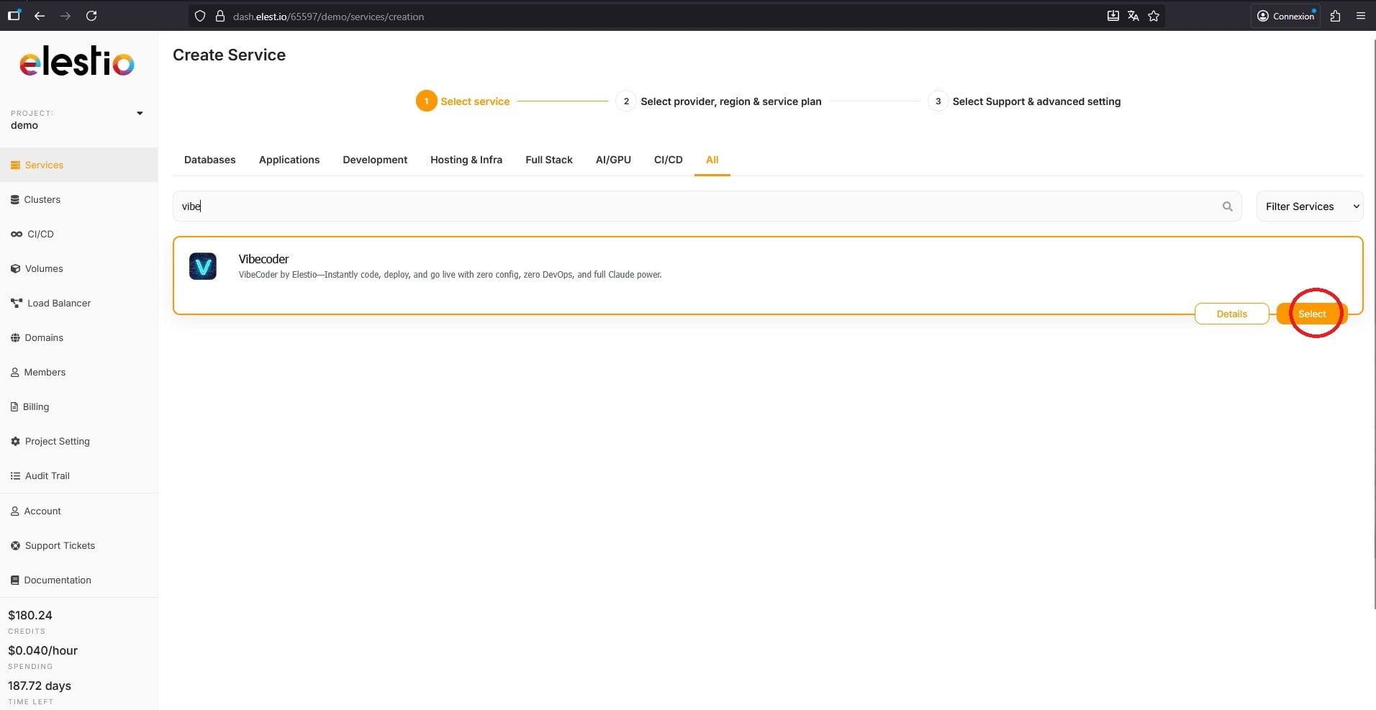Open the browser hamburger menu
Image resolution: width=1376 pixels, height=710 pixels.
pos(1360,16)
